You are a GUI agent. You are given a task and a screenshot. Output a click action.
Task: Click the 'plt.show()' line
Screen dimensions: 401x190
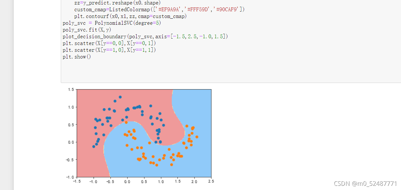(x=77, y=57)
